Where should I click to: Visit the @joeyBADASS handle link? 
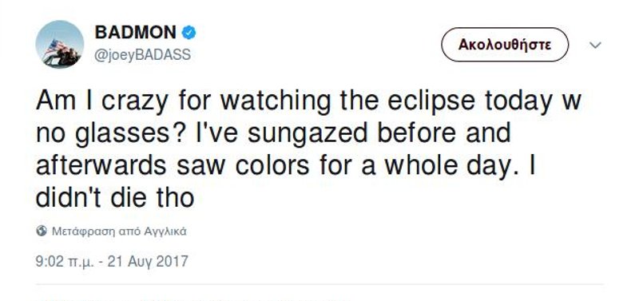tap(142, 55)
